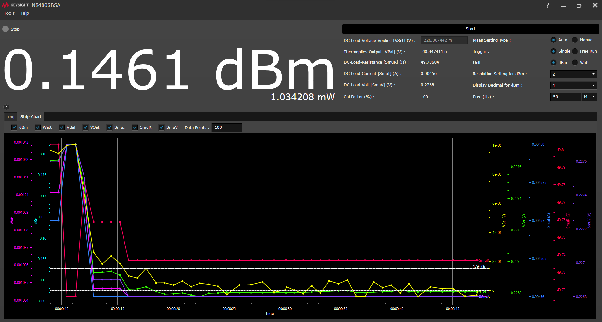Click the Data Points input field
The width and height of the screenshot is (602, 322).
(227, 127)
